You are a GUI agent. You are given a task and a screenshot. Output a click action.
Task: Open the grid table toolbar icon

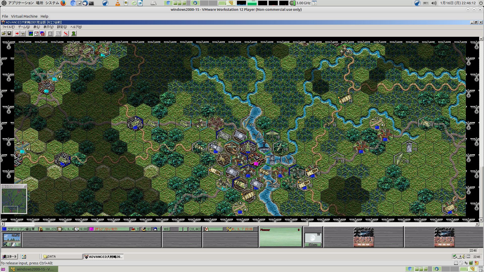50,33
